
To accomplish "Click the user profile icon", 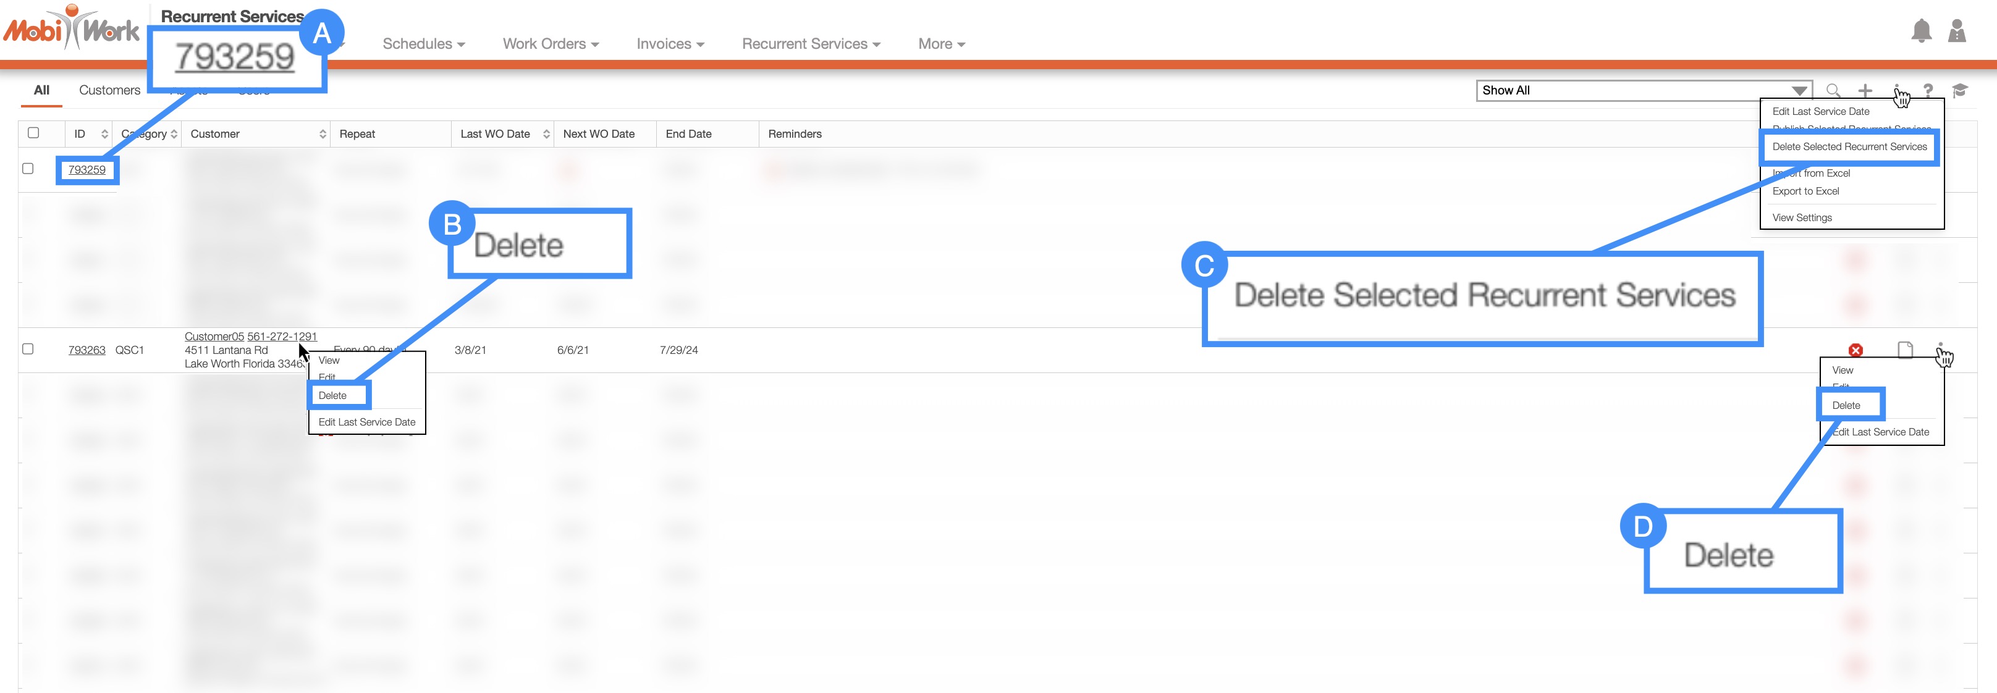I will 1957,31.
